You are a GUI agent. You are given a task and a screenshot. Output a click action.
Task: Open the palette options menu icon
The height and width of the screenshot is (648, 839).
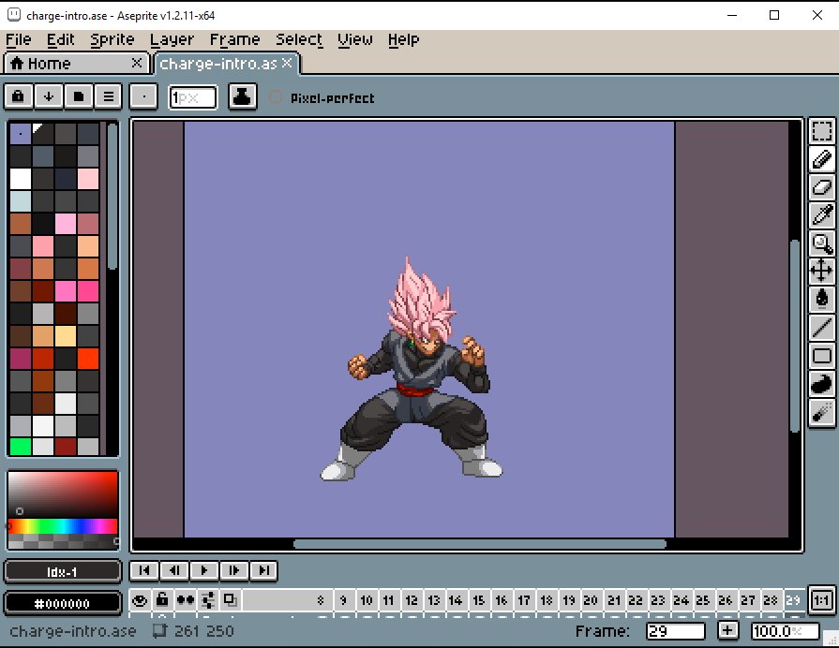(x=109, y=96)
